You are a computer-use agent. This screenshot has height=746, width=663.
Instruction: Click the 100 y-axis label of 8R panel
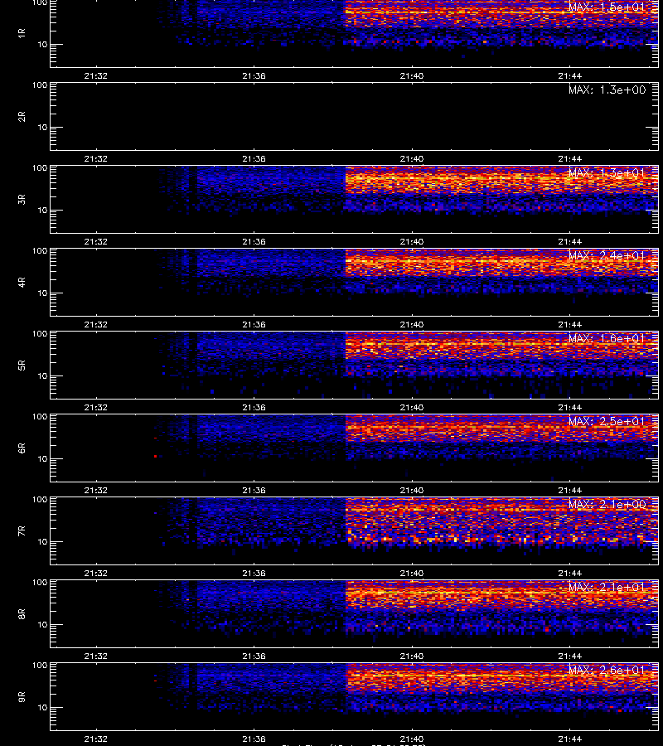[40, 583]
